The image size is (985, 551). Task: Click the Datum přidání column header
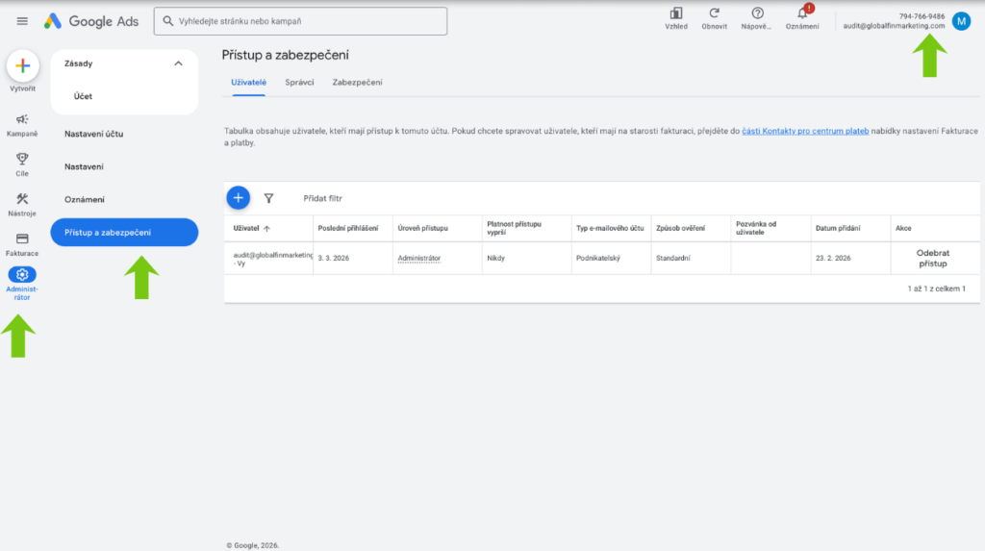(838, 228)
